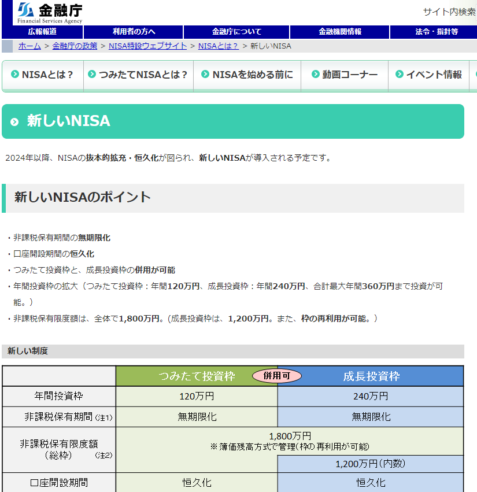The width and height of the screenshot is (477, 492).
Task: Open the NISAとは？ breadcrumb link
Action: click(x=219, y=46)
